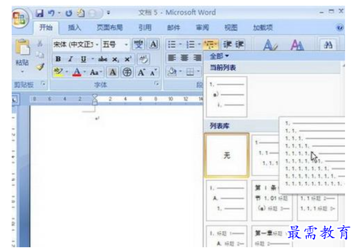
Task: Customize the Quick Access Toolbar dropdown
Action: (x=108, y=13)
